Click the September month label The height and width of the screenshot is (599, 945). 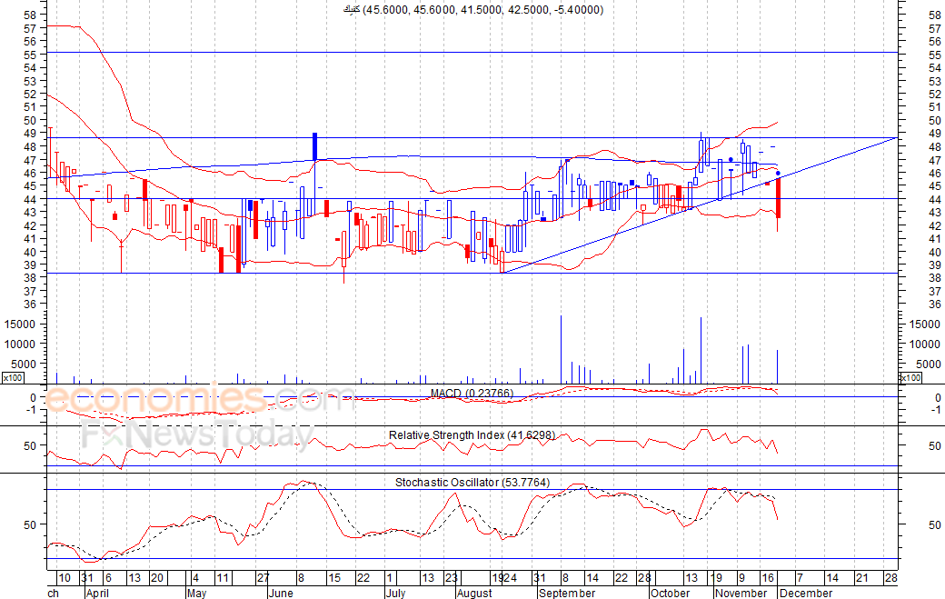[x=566, y=593]
